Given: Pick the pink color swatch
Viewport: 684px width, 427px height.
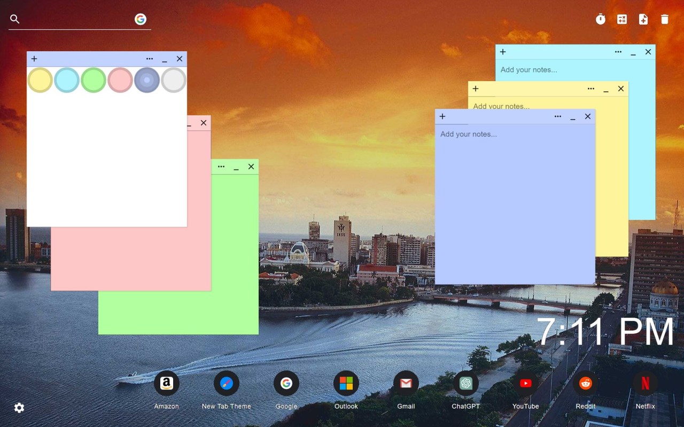Looking at the screenshot, I should click(120, 80).
